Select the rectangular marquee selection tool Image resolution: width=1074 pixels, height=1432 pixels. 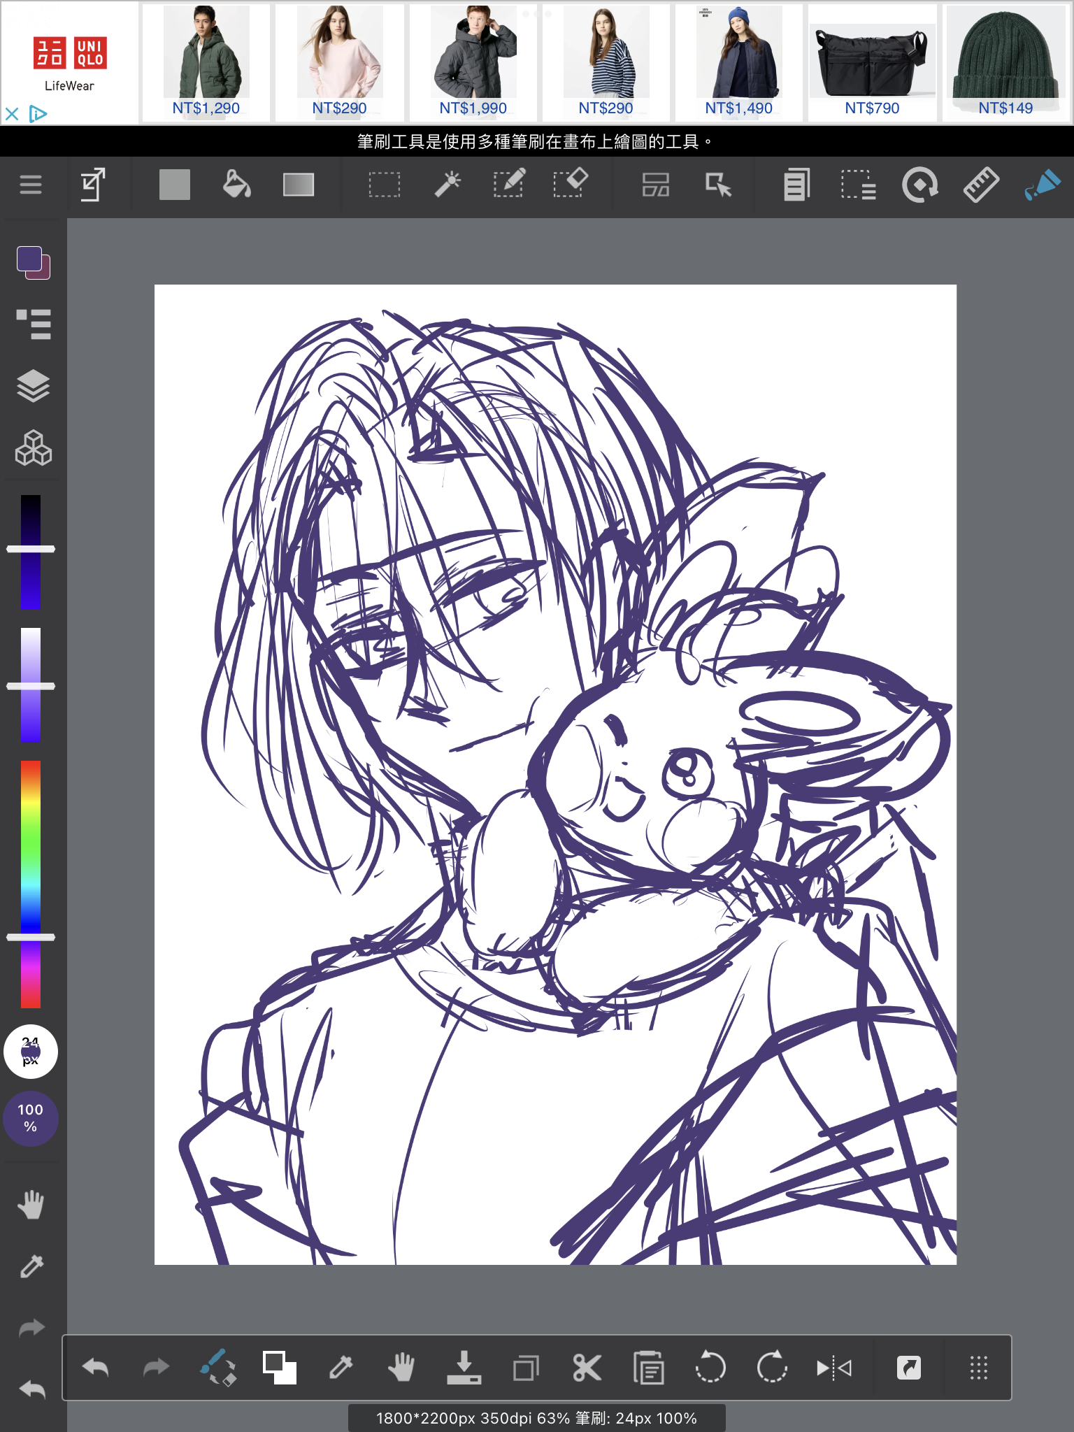point(385,185)
